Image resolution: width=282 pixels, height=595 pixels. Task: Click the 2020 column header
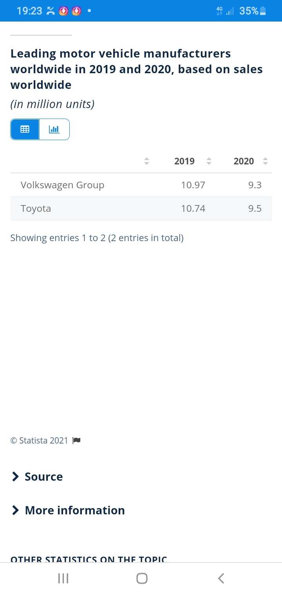[x=244, y=161]
